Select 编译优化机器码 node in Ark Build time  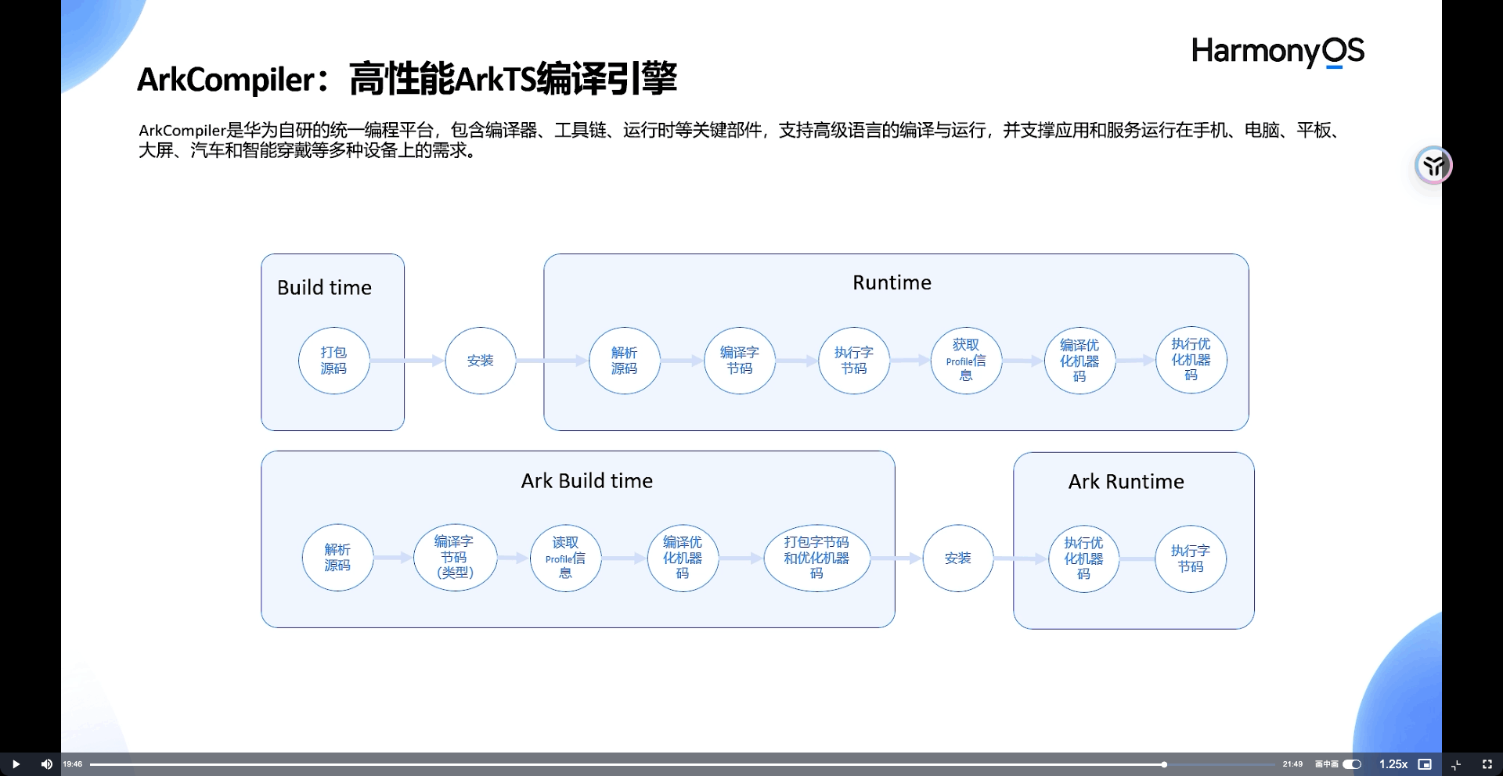(683, 558)
